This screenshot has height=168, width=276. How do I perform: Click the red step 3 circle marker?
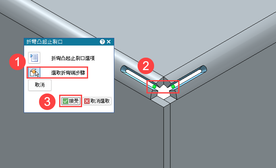(x=47, y=102)
